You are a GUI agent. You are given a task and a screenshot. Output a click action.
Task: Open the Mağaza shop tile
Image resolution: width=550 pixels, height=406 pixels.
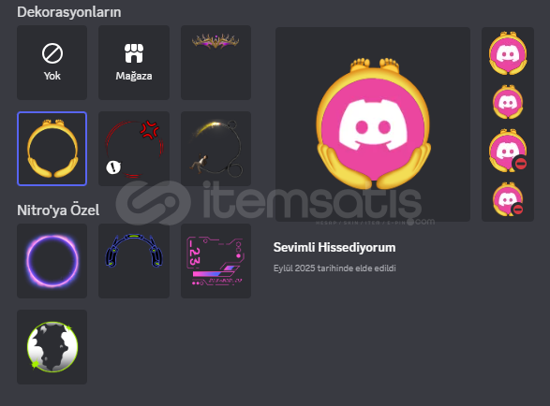[134, 63]
